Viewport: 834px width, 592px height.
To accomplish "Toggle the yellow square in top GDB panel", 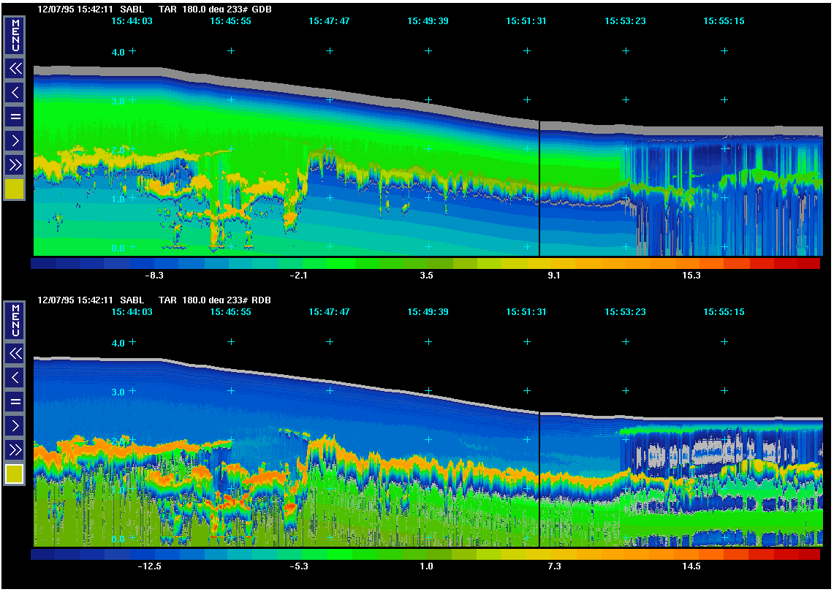I will (x=15, y=189).
